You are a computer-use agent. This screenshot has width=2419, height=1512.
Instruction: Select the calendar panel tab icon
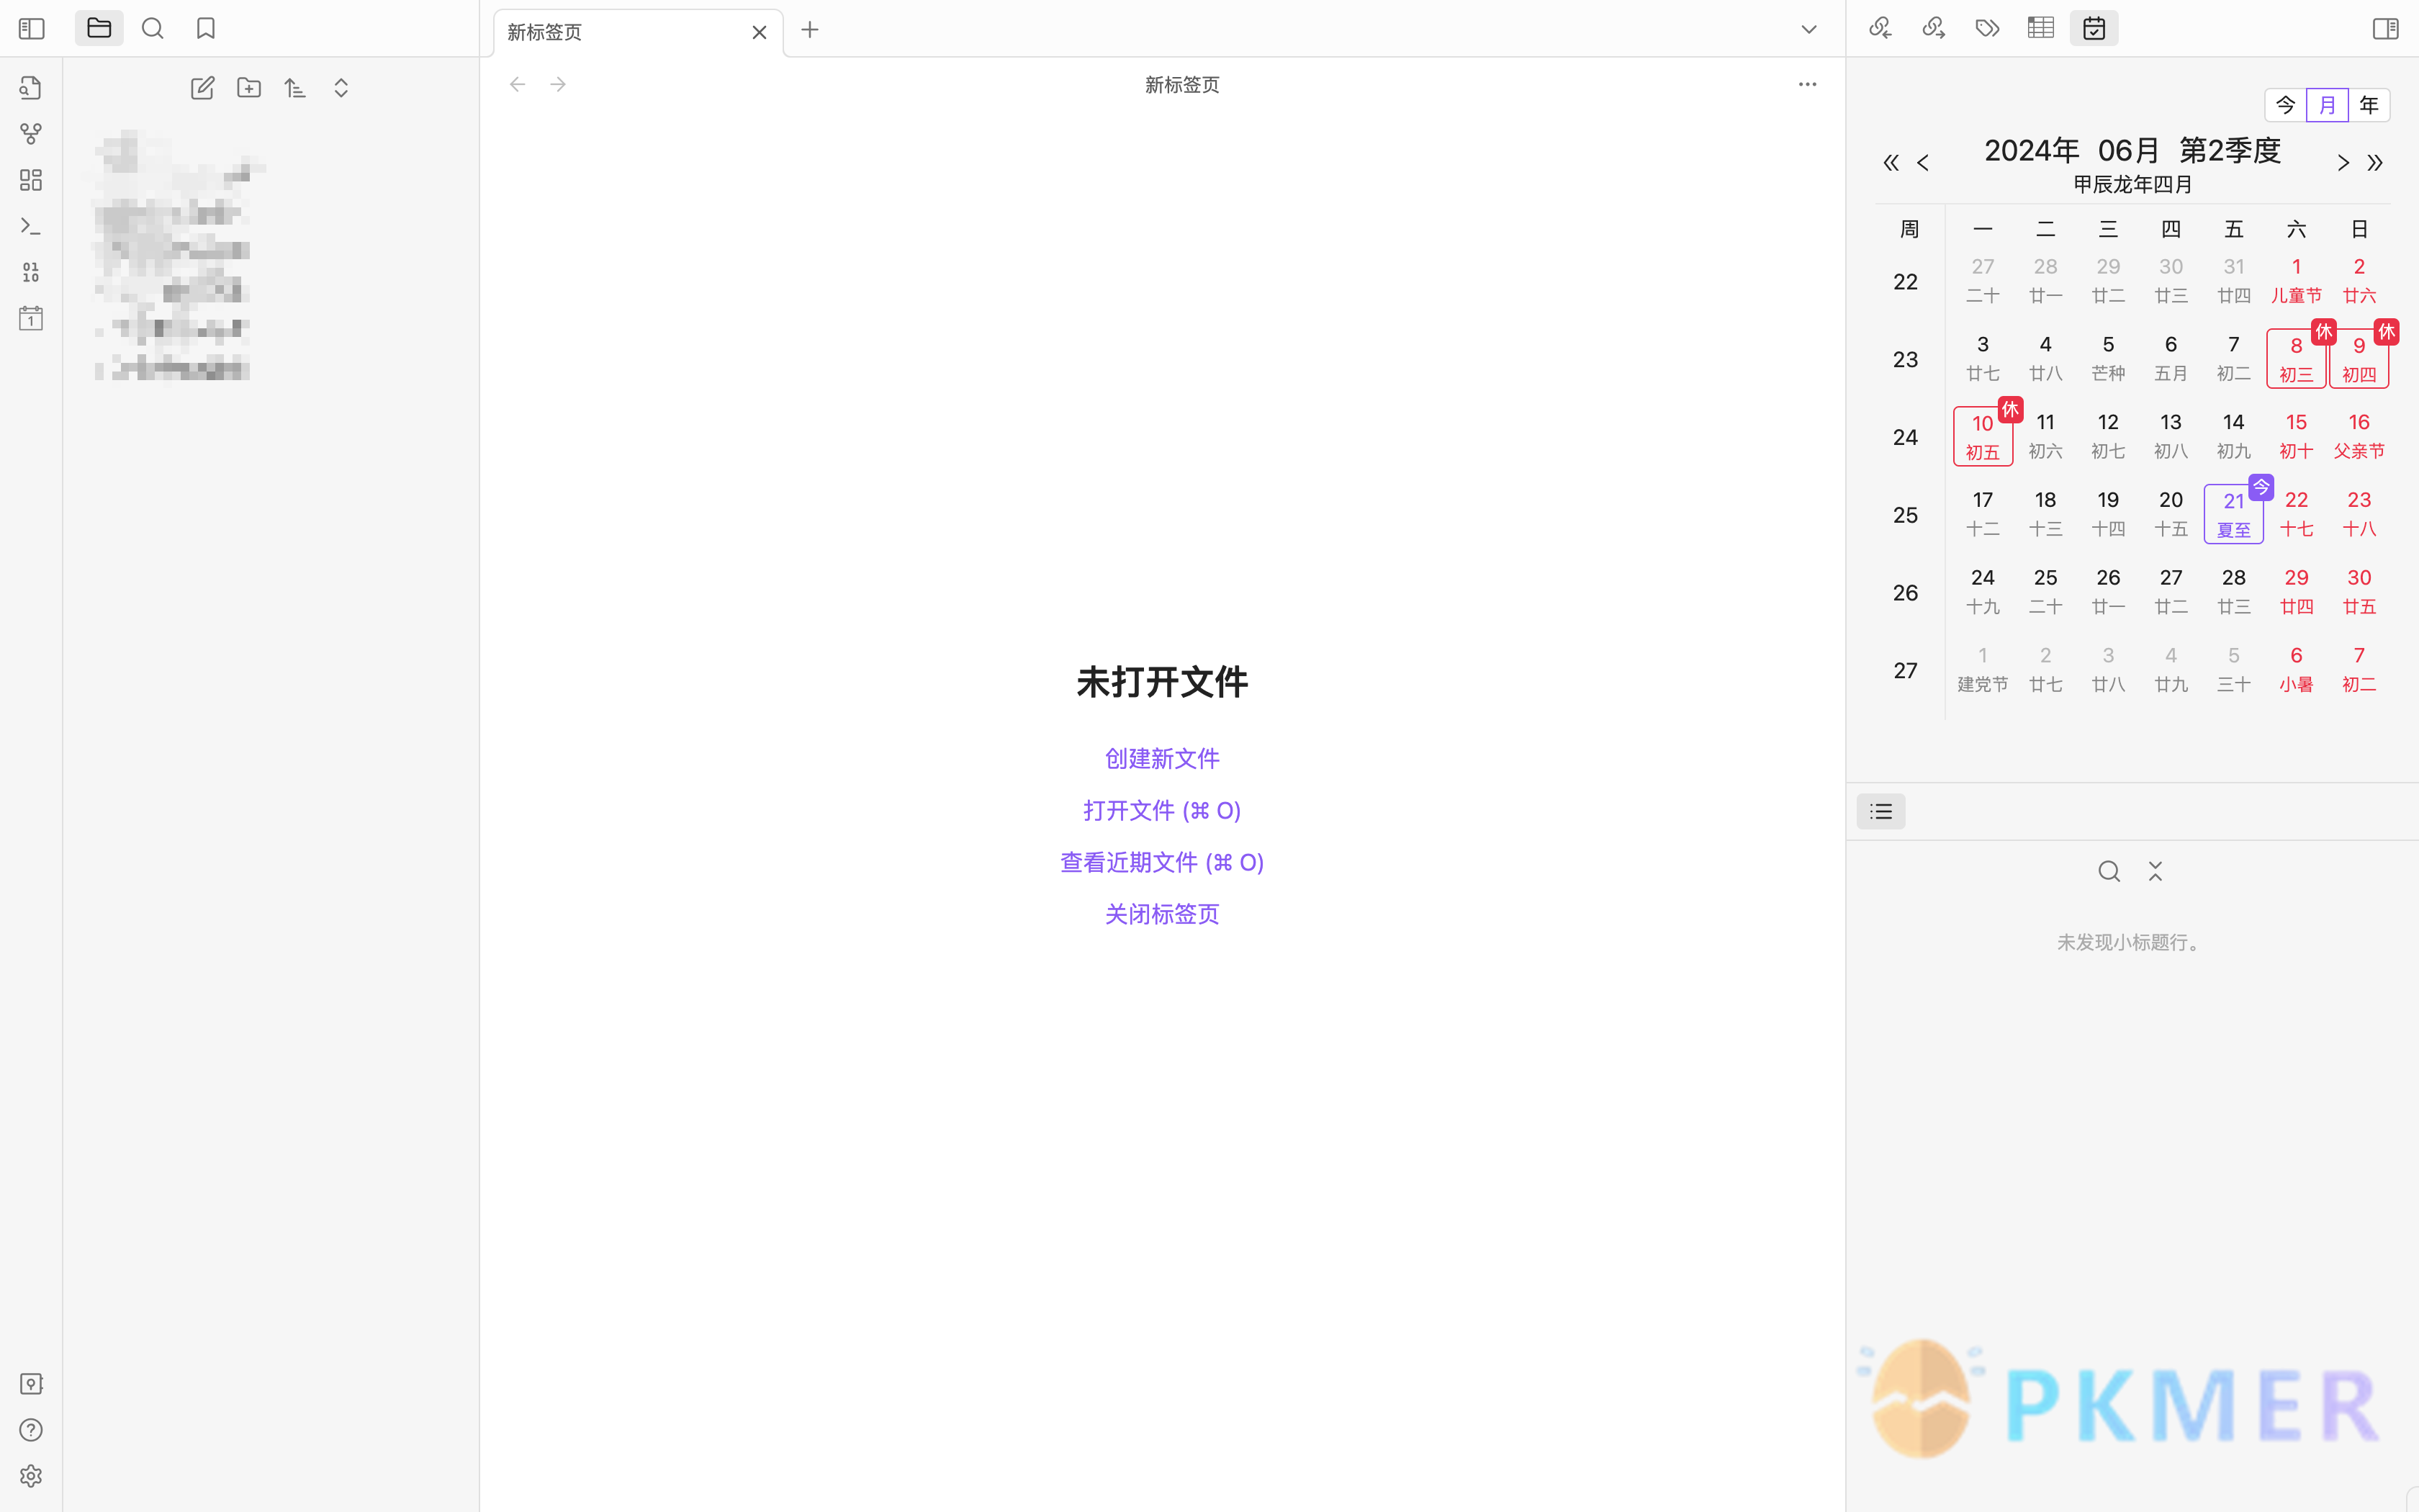[x=2094, y=28]
